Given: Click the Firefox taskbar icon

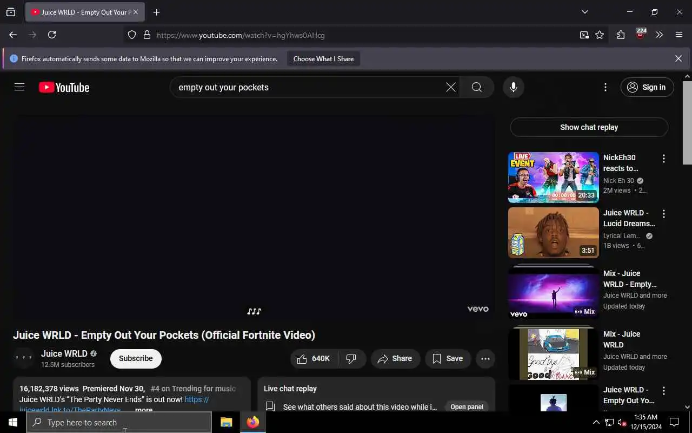Looking at the screenshot, I should (252, 422).
